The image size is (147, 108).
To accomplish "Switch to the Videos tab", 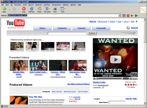I will [43, 28].
